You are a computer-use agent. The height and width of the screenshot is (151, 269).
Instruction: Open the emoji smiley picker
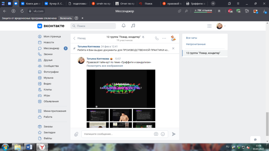(163, 134)
